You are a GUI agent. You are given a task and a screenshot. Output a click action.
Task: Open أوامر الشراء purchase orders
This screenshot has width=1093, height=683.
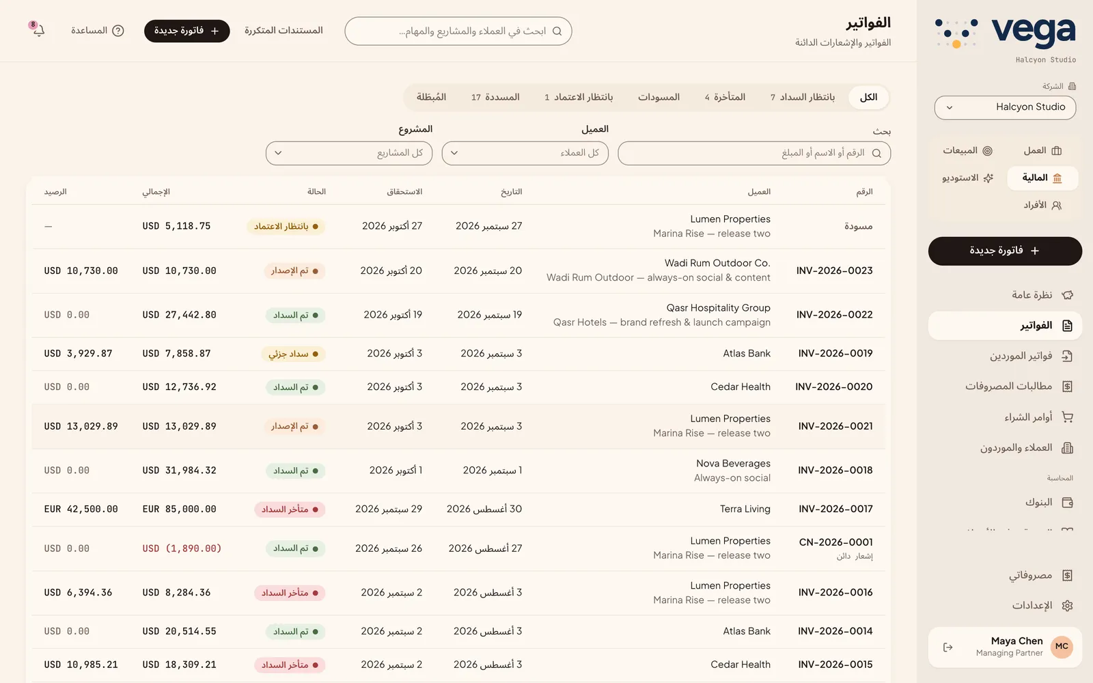pyautogui.click(x=1005, y=417)
